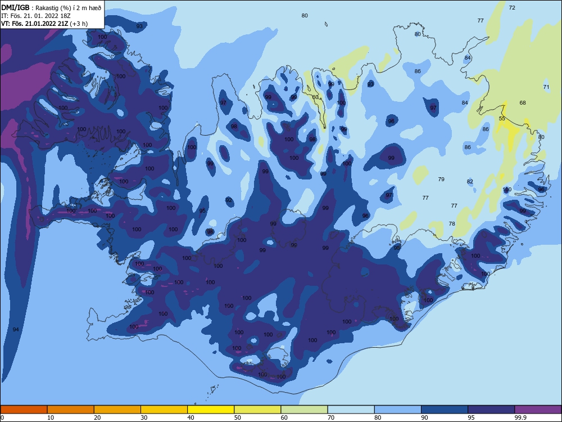Click the legend tick label '10'
The image size is (562, 422).
(x=51, y=417)
